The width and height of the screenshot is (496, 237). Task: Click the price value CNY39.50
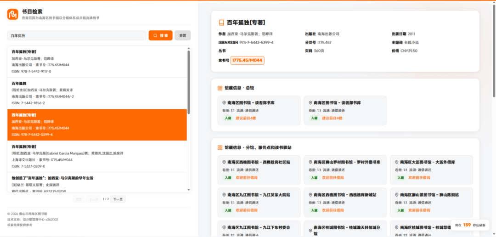[409, 51]
